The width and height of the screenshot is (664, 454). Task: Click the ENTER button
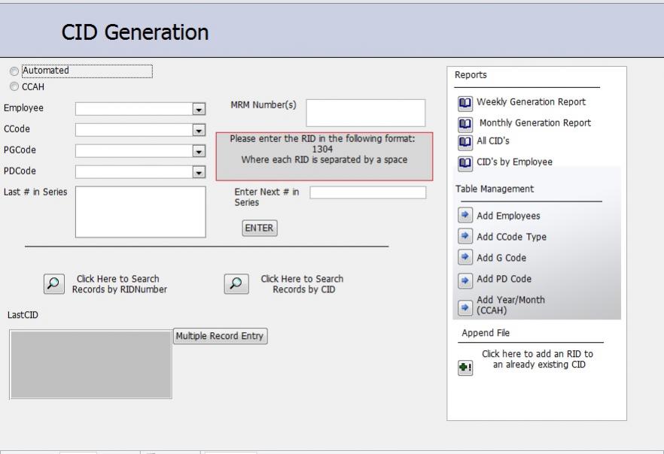(260, 229)
